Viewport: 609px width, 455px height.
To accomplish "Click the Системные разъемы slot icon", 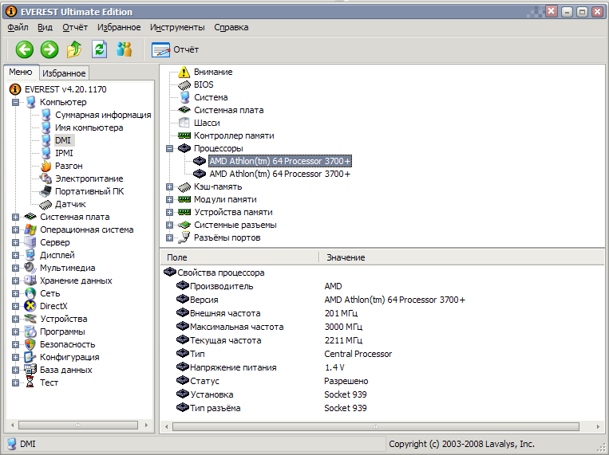I will click(184, 225).
